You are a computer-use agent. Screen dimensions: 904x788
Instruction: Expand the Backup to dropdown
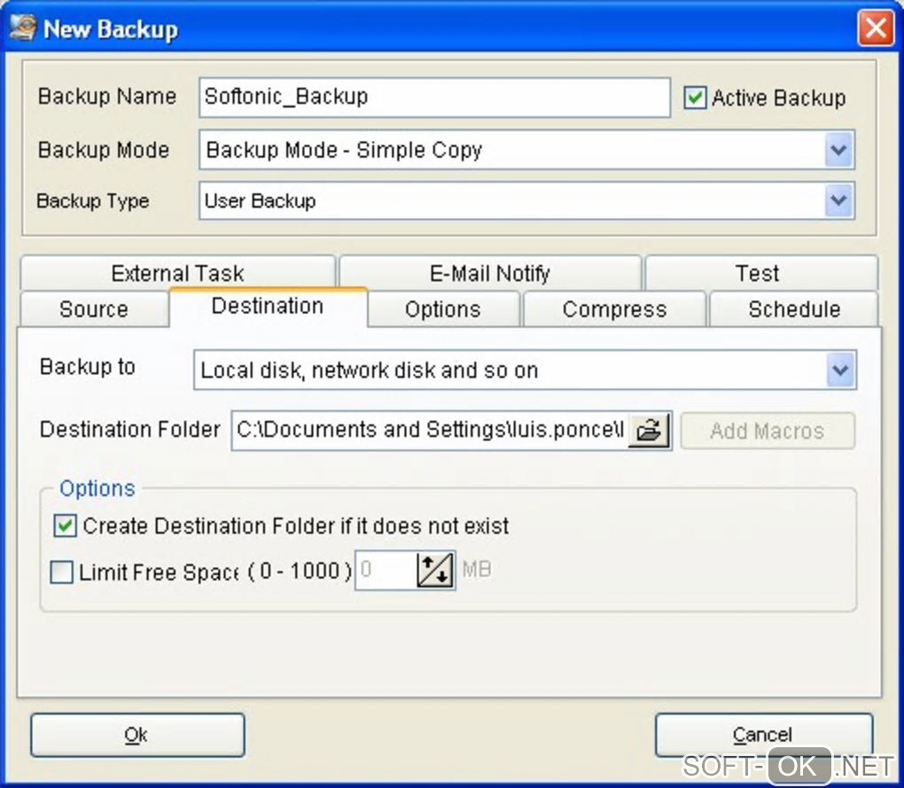(x=840, y=370)
